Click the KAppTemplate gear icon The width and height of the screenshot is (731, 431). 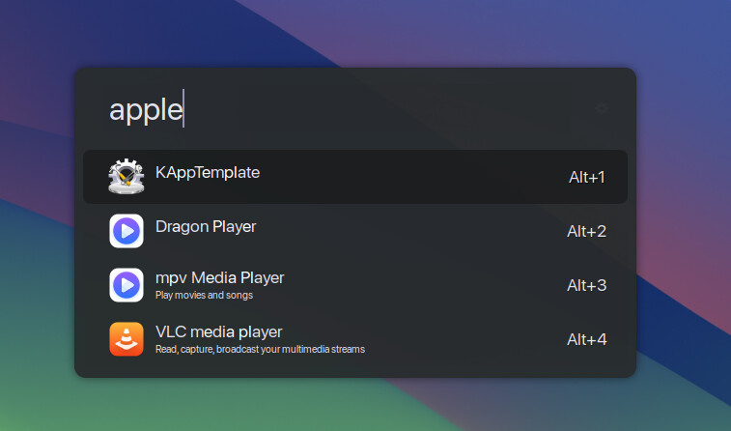coord(127,176)
